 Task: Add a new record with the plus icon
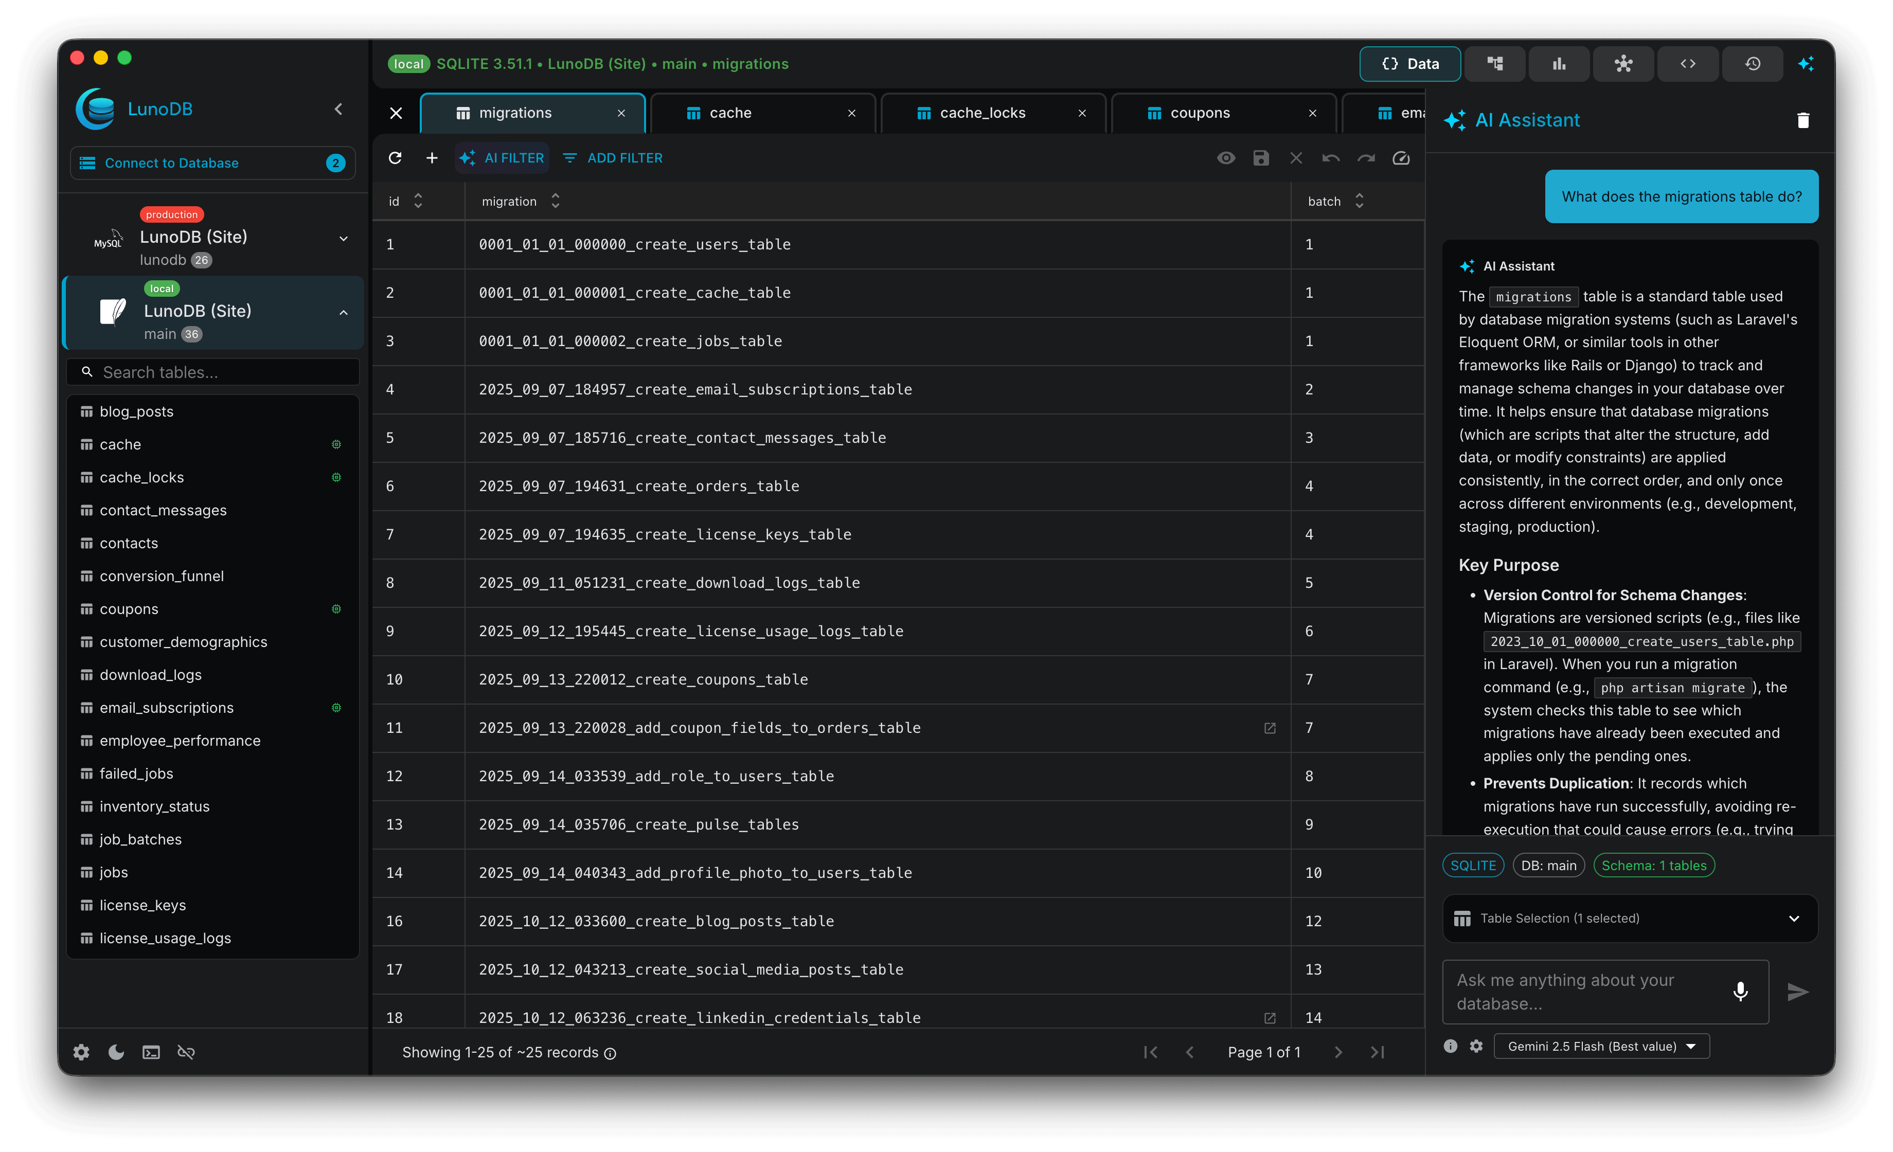(432, 158)
